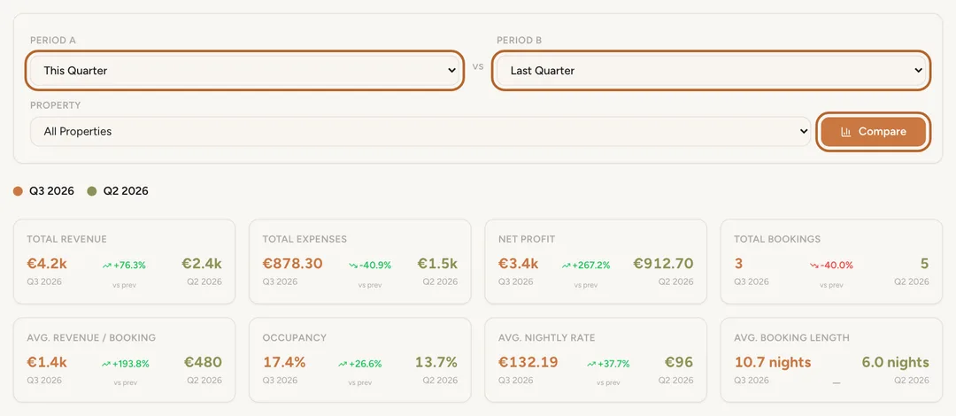This screenshot has height=416, width=956.
Task: Click the AVG. BOOKING LENGTH card heading
Action: (x=792, y=337)
